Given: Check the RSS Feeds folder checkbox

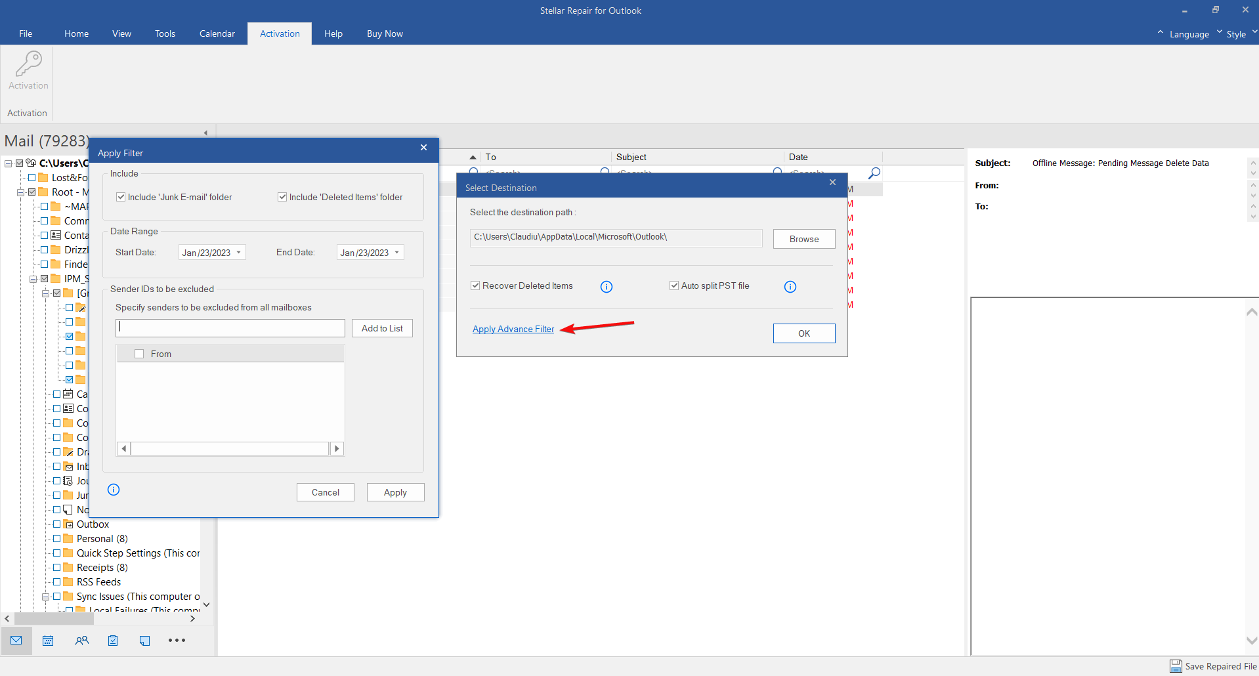Looking at the screenshot, I should click(x=57, y=582).
